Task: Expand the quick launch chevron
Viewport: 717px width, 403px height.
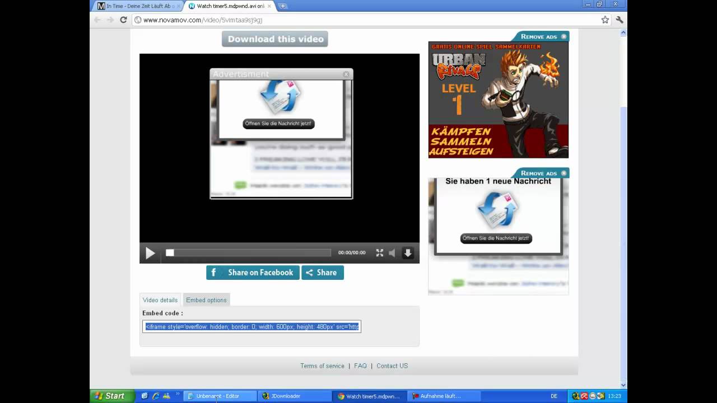Action: click(x=178, y=394)
